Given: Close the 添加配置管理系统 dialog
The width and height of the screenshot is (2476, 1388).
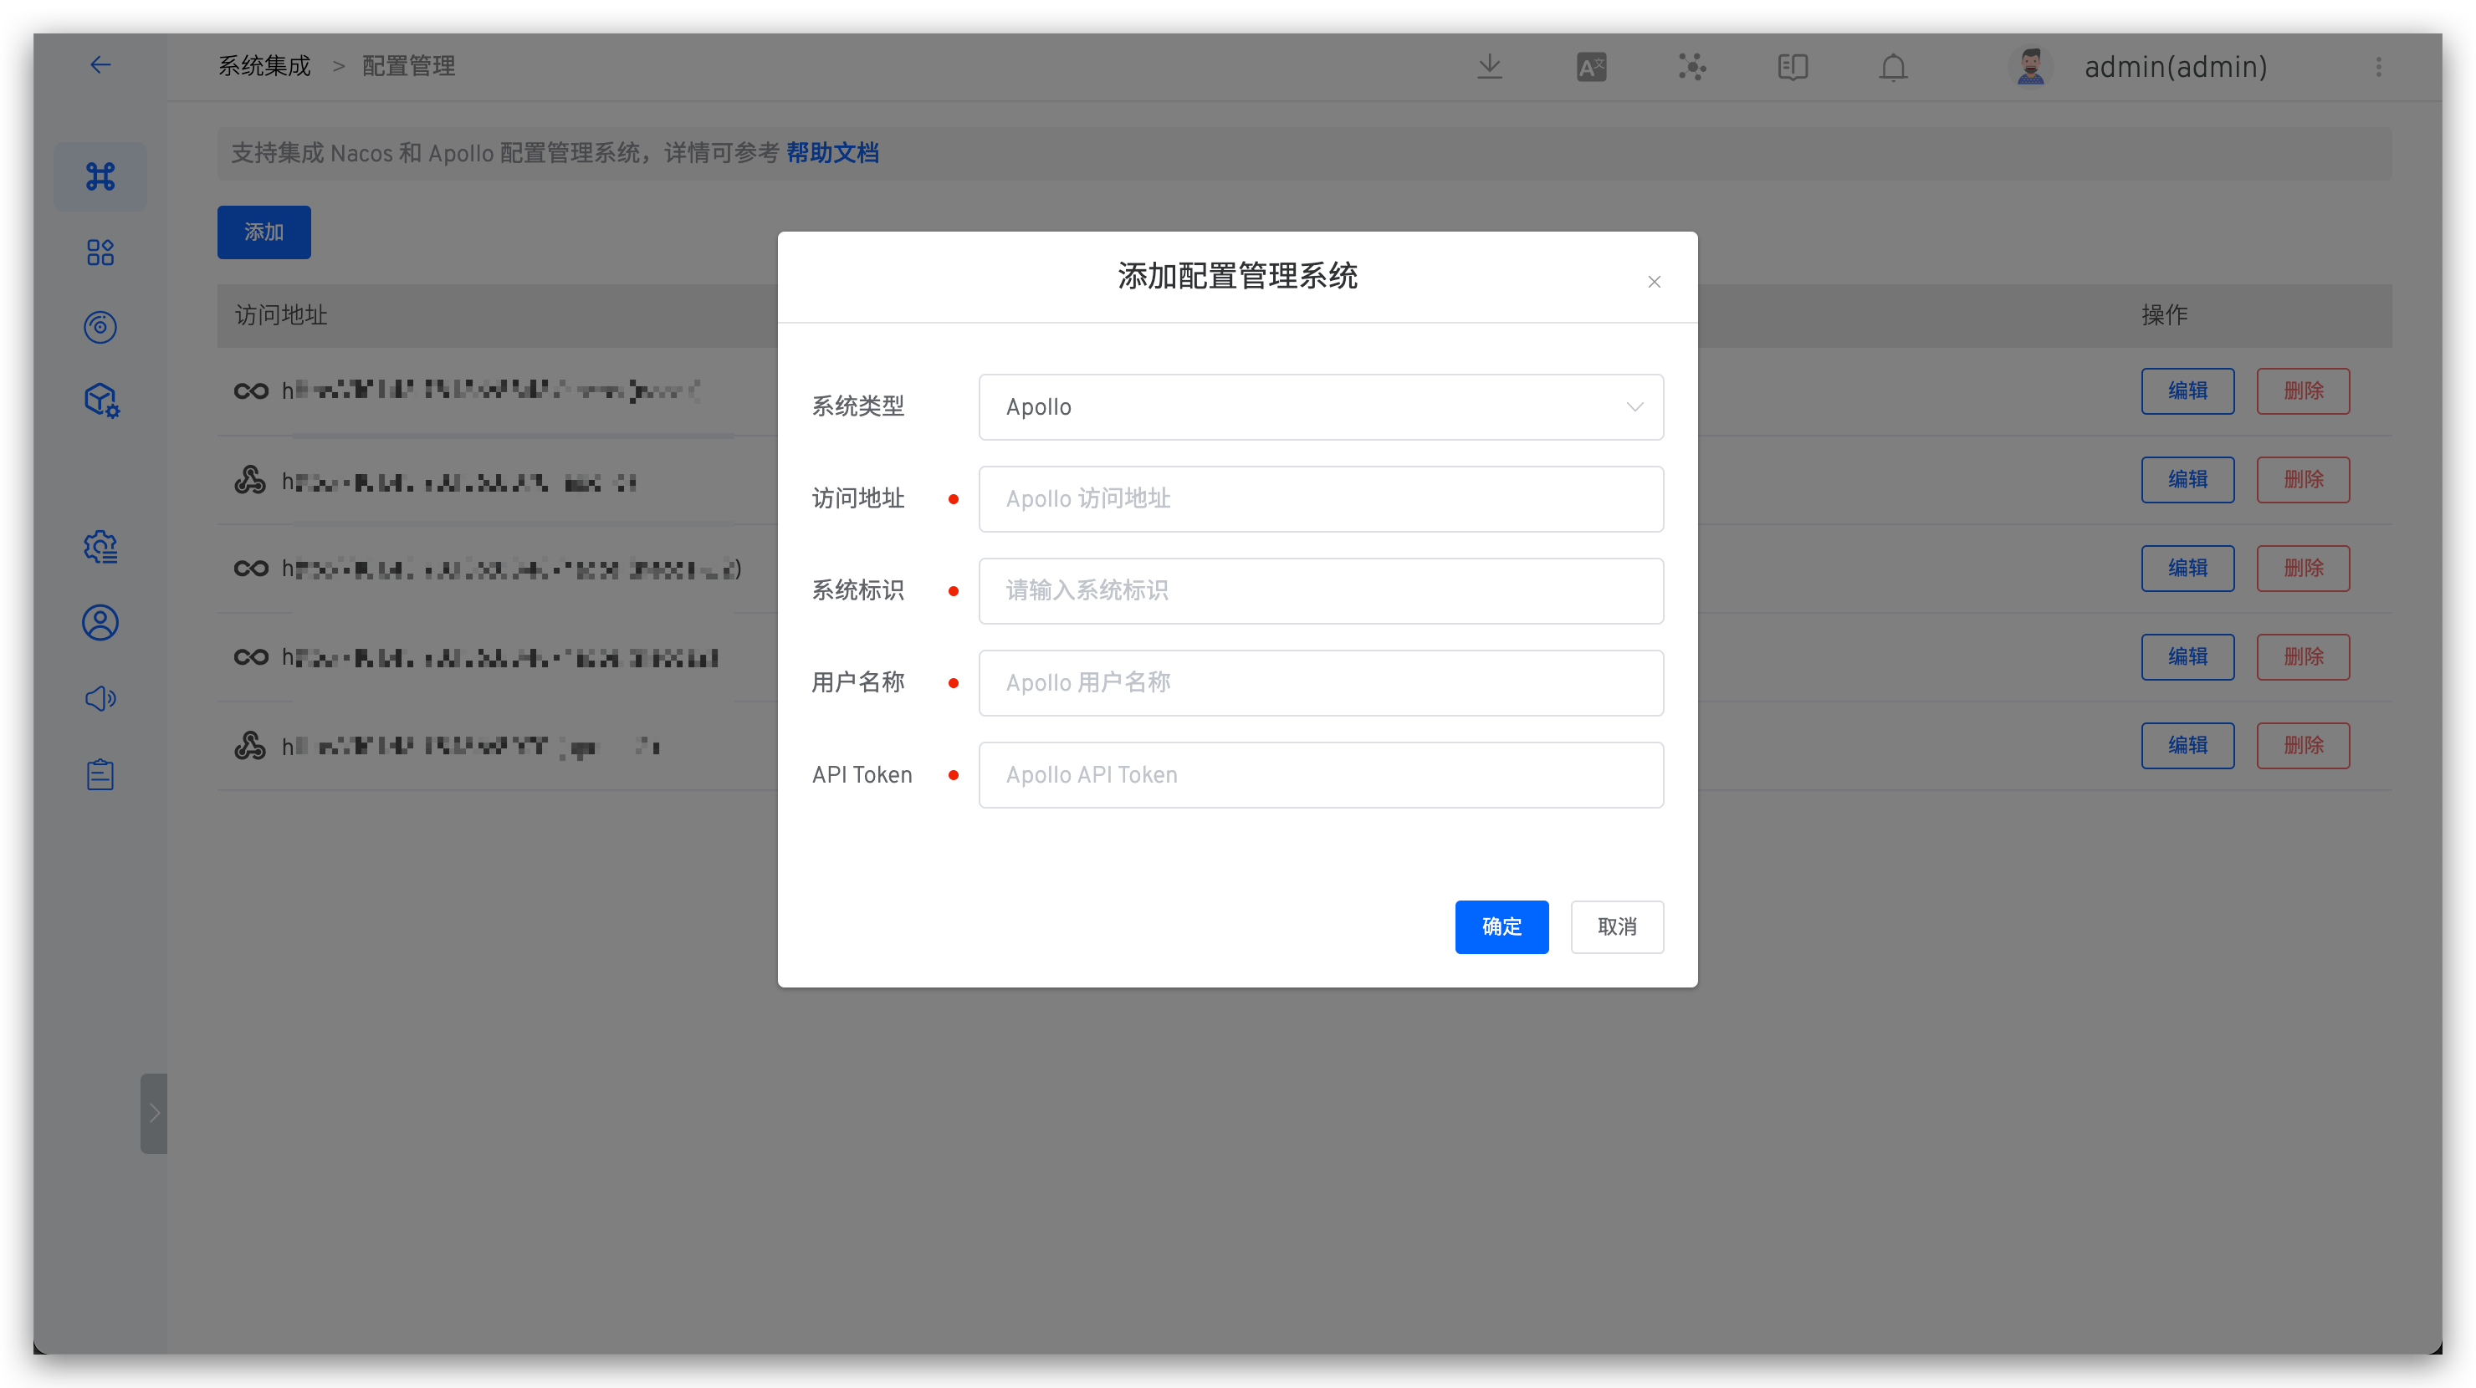Looking at the screenshot, I should (1653, 282).
